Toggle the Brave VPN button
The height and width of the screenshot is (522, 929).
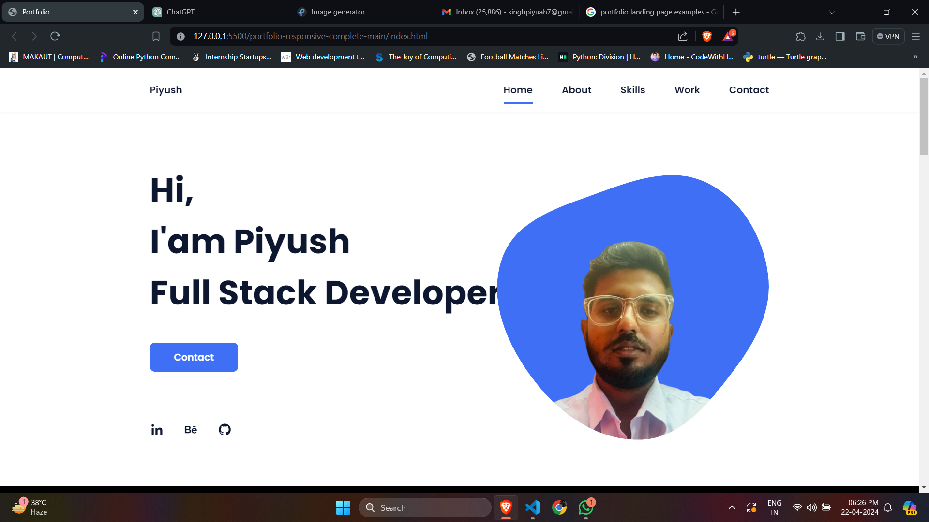[x=888, y=36]
